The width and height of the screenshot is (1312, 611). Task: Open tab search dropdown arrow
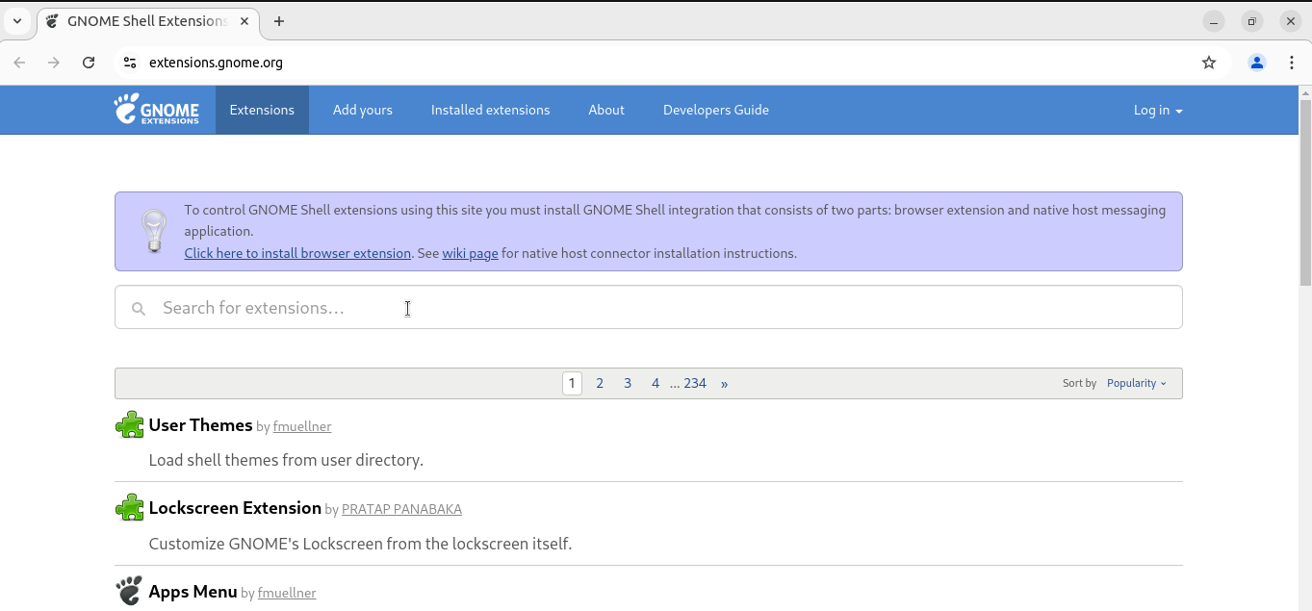tap(17, 21)
